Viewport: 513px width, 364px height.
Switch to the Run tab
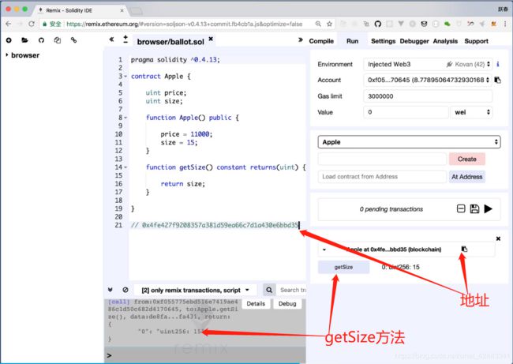click(352, 41)
